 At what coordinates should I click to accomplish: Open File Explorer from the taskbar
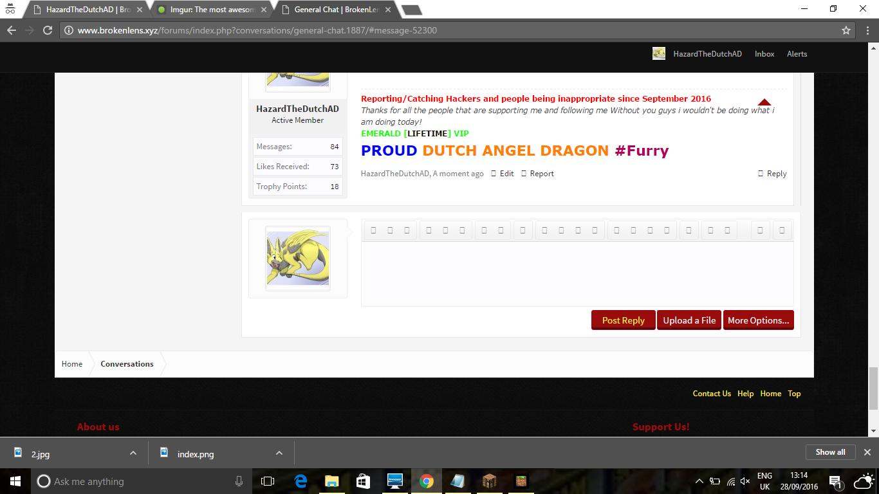click(x=332, y=481)
